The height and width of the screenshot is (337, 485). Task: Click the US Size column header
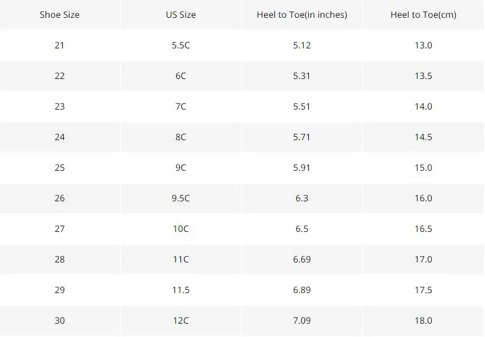click(181, 15)
